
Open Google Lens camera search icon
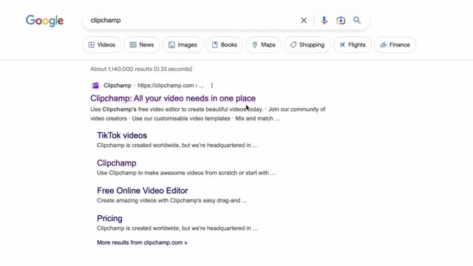click(341, 20)
